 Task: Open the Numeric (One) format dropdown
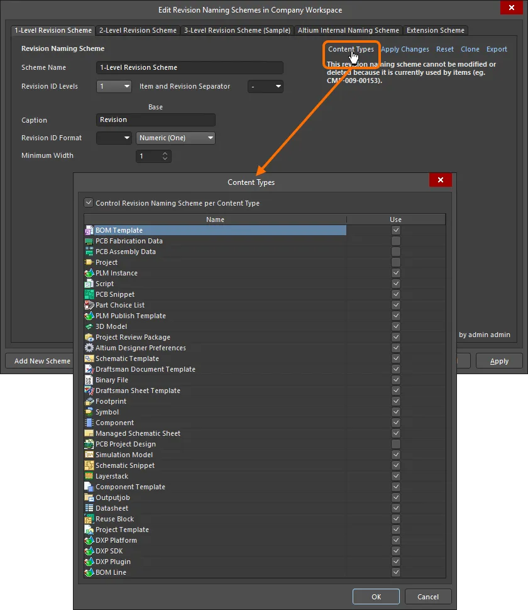pyautogui.click(x=175, y=138)
